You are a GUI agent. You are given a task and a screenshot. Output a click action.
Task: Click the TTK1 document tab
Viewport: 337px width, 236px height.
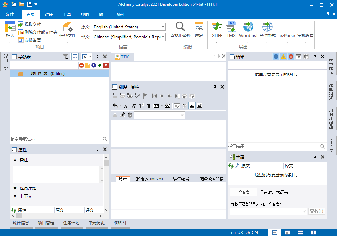123,57
